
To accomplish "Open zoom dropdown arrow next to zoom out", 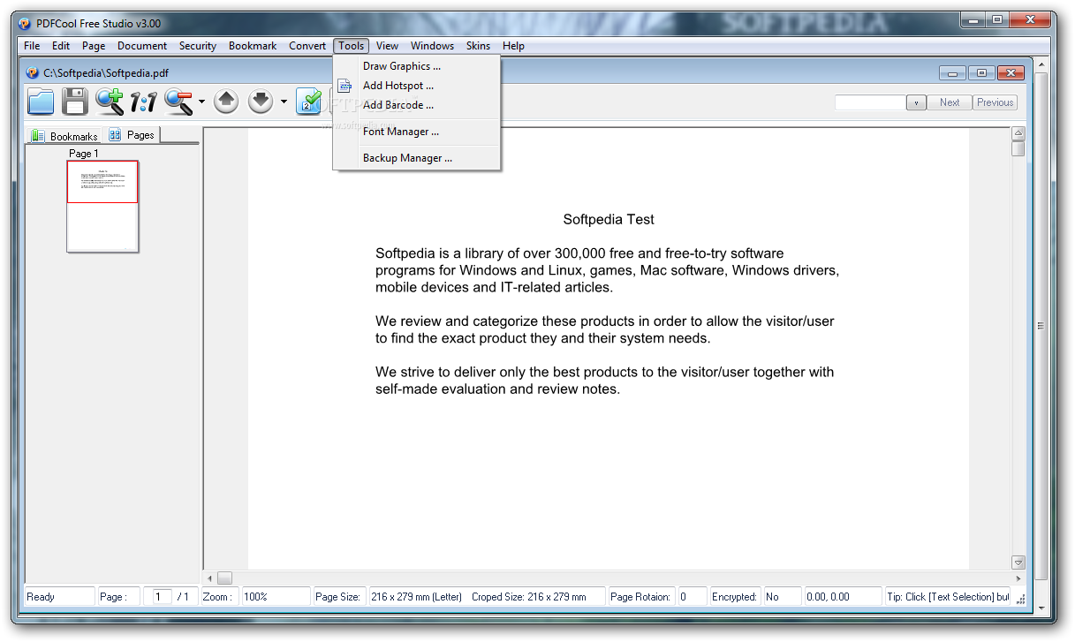I will pyautogui.click(x=201, y=102).
